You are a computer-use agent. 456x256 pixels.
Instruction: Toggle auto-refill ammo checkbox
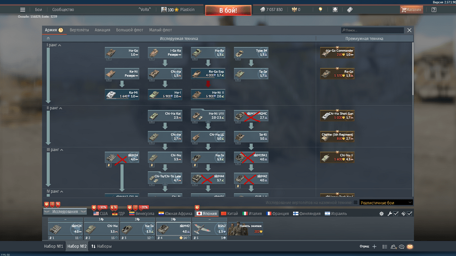(409, 214)
